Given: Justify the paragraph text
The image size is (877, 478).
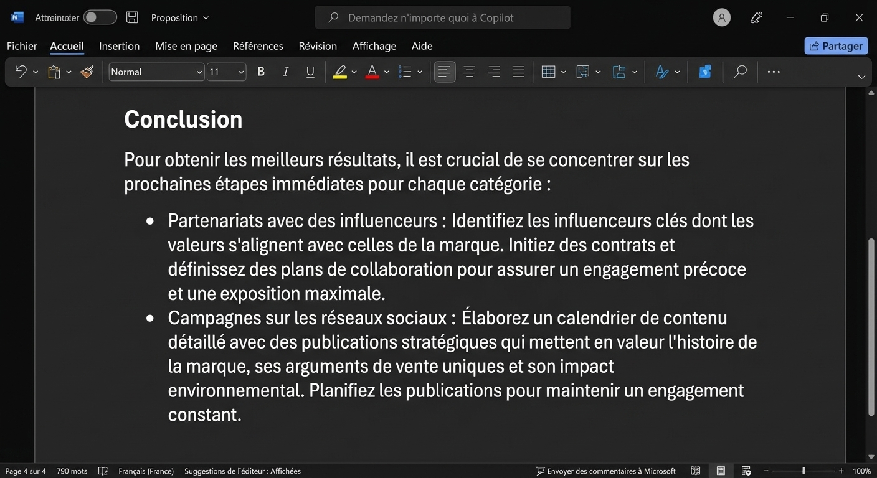Looking at the screenshot, I should click(518, 72).
